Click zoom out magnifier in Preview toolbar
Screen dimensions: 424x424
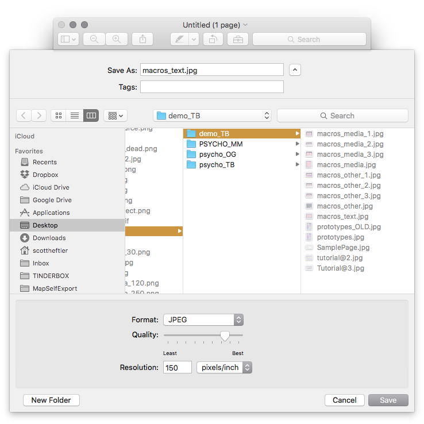click(x=94, y=40)
